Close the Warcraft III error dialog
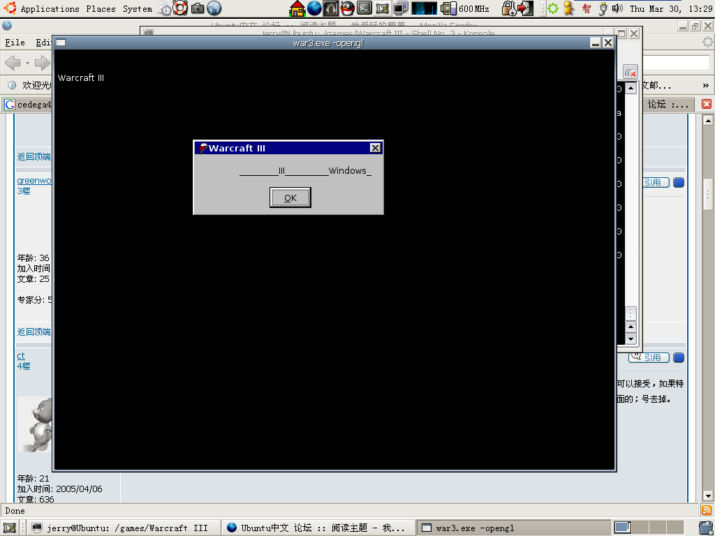This screenshot has height=536, width=715. point(375,148)
